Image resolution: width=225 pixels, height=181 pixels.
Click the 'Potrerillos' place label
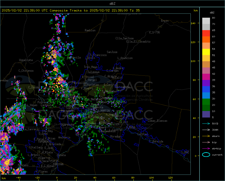click(x=46, y=102)
